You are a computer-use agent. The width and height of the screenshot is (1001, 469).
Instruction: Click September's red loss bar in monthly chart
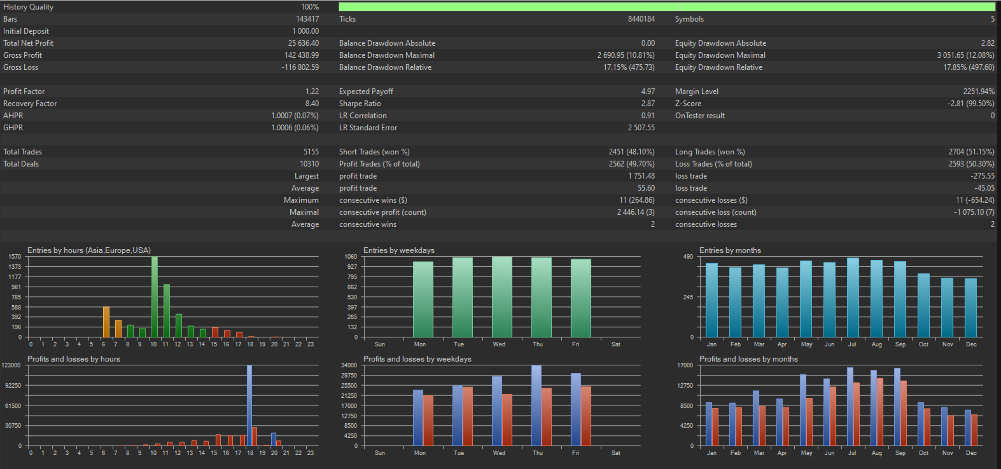[904, 413]
